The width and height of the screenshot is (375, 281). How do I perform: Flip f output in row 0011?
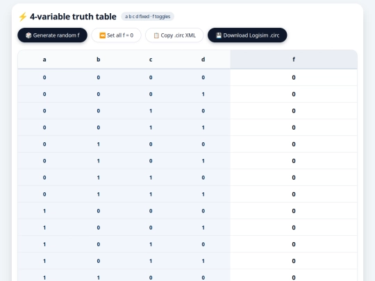[294, 128]
